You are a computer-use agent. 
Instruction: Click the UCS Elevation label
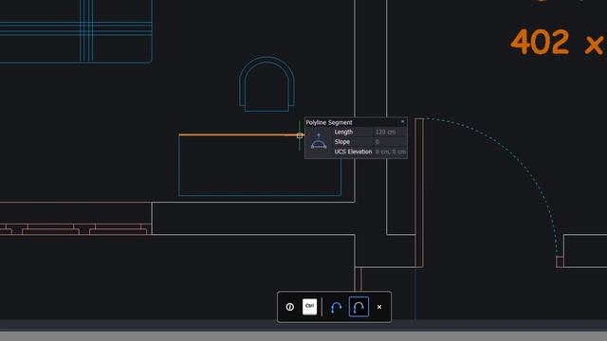pos(353,152)
